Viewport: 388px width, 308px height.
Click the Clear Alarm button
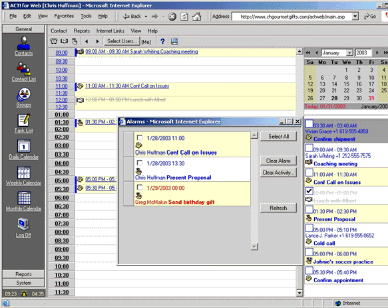[278, 161]
